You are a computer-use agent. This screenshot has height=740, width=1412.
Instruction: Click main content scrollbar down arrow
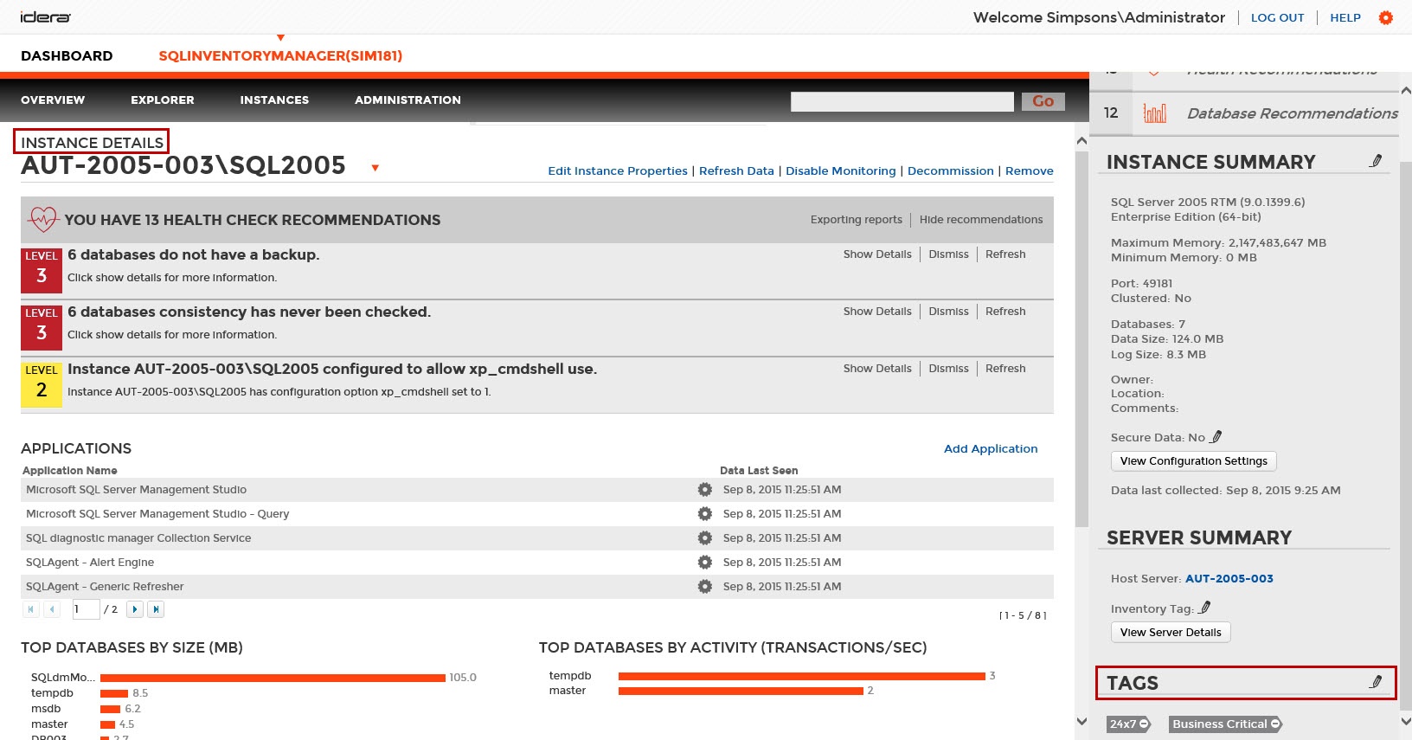[x=1081, y=721]
